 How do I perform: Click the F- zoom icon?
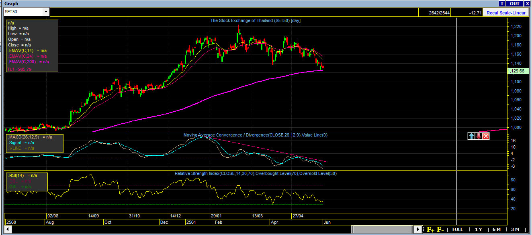[440, 229]
